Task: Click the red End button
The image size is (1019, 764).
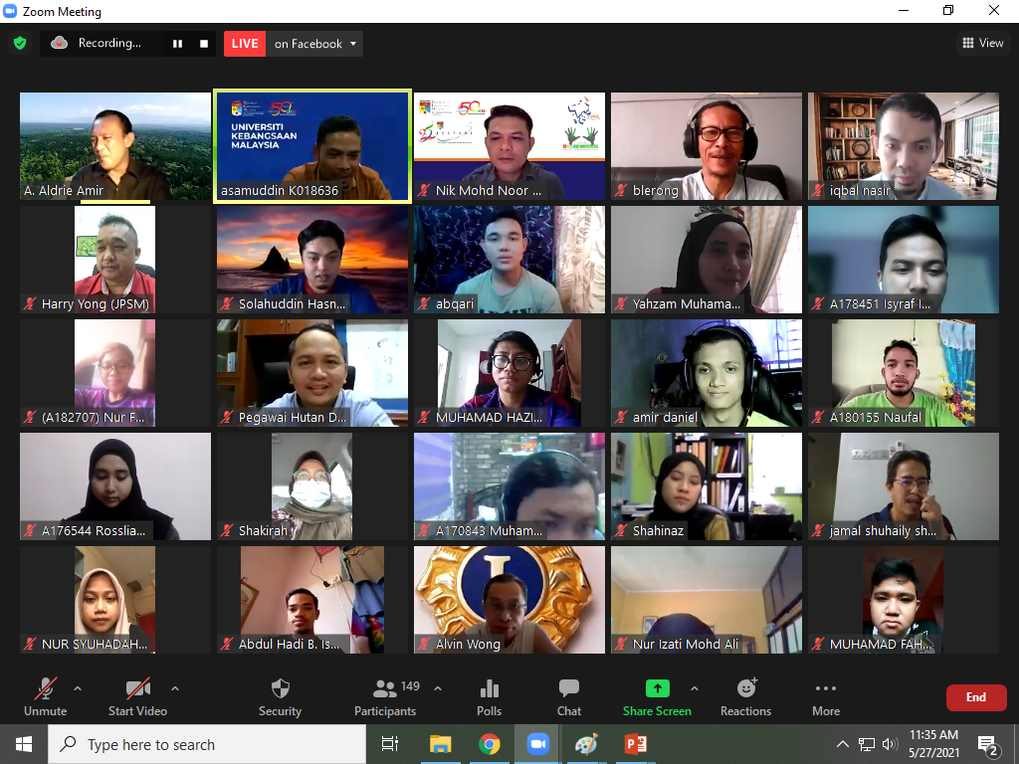Action: (x=975, y=697)
